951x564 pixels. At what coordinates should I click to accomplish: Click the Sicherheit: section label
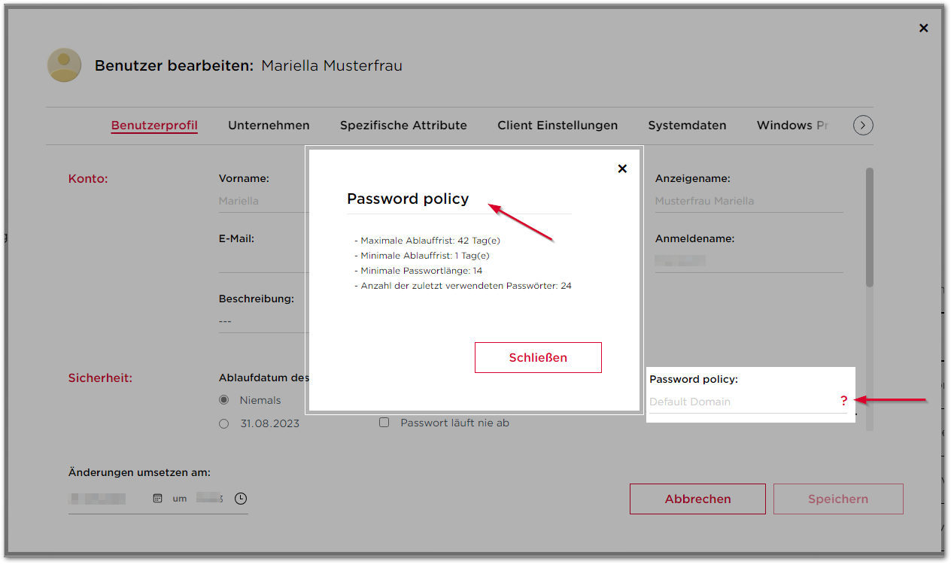pos(100,378)
